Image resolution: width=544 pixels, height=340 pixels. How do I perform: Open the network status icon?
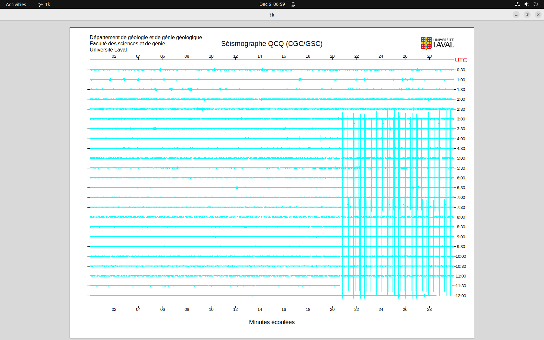517,4
